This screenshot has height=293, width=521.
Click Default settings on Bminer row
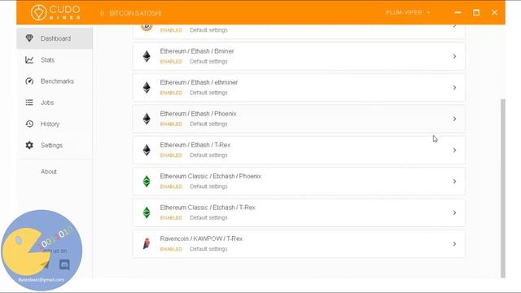coord(208,62)
